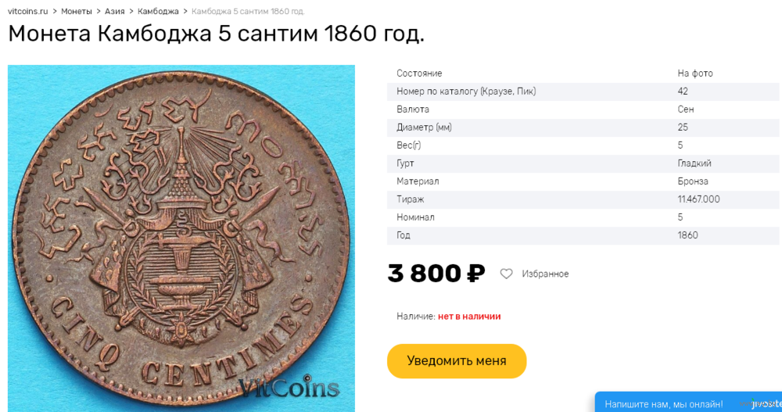Click the price 3 800 ₽
Viewport: 782px width, 412px height.
pos(436,274)
